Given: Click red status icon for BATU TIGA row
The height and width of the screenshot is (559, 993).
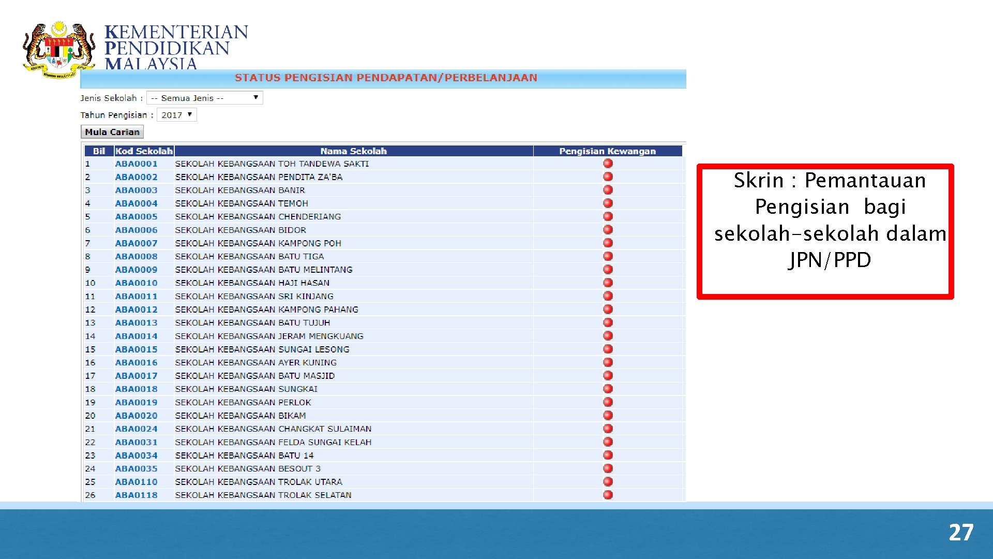Looking at the screenshot, I should (x=608, y=256).
